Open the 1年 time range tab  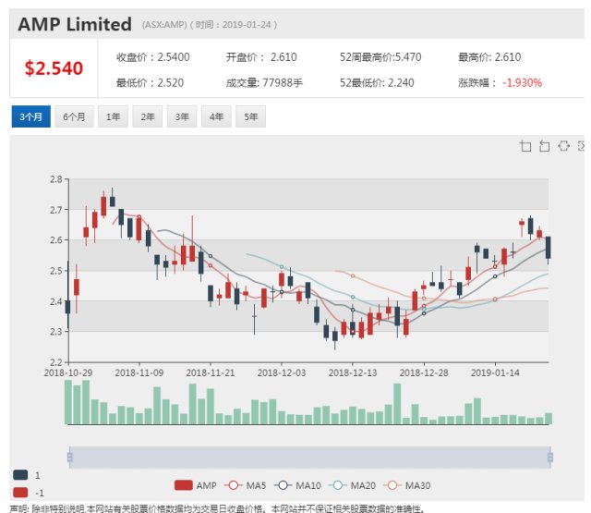[114, 116]
